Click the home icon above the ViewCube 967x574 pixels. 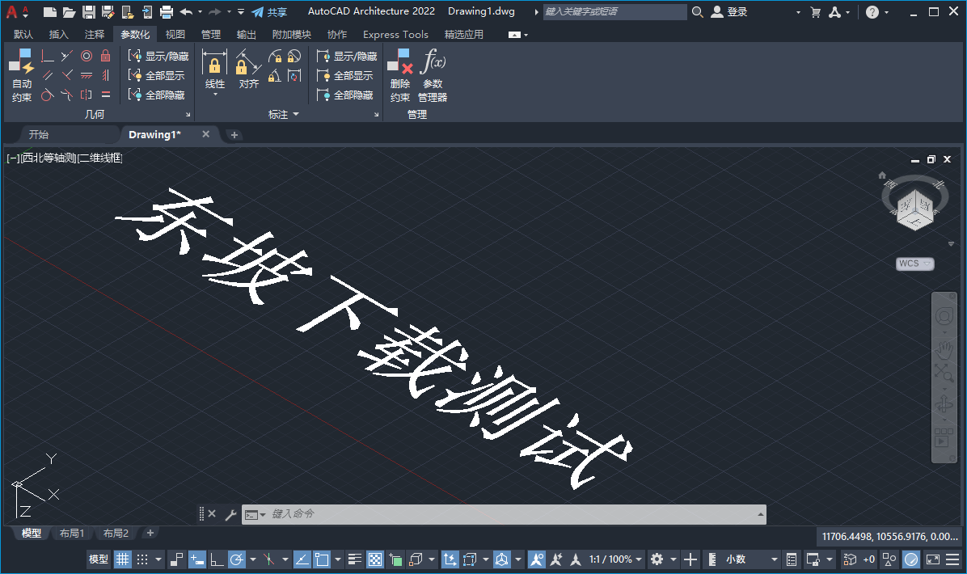(881, 175)
